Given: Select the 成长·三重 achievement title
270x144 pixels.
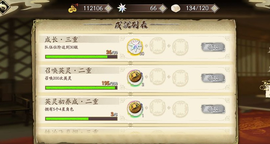Looking at the screenshot, I should pyautogui.click(x=61, y=40).
